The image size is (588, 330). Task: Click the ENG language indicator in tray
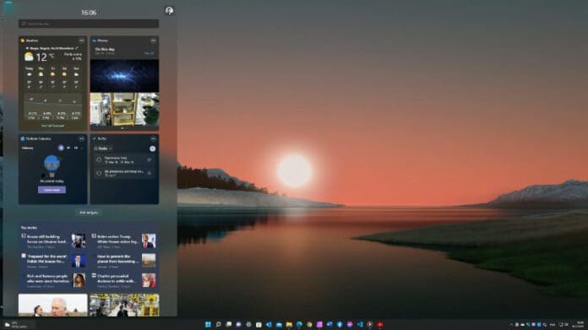[553, 325]
